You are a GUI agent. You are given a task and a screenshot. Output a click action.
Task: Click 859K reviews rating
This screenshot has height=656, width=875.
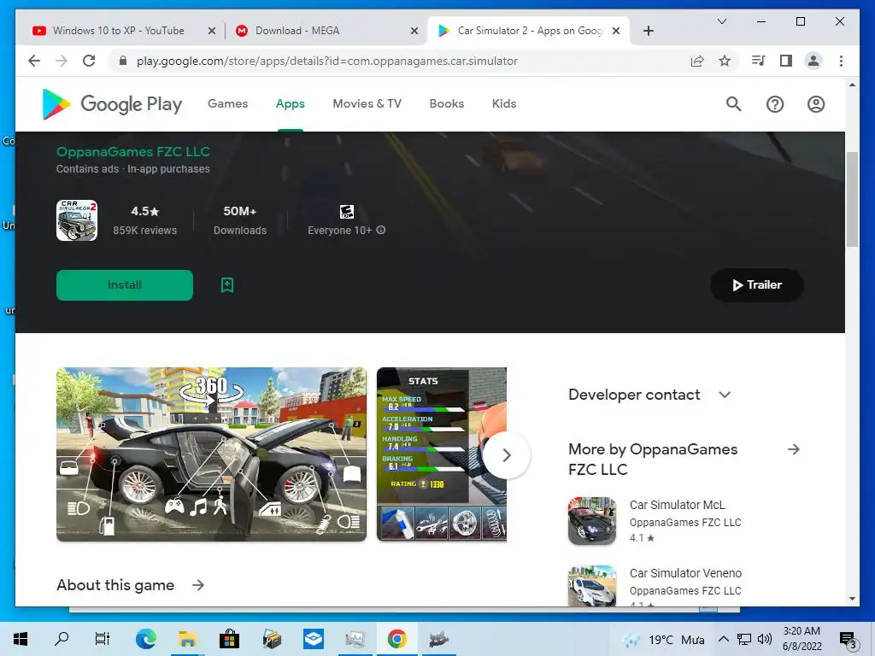pyautogui.click(x=144, y=220)
